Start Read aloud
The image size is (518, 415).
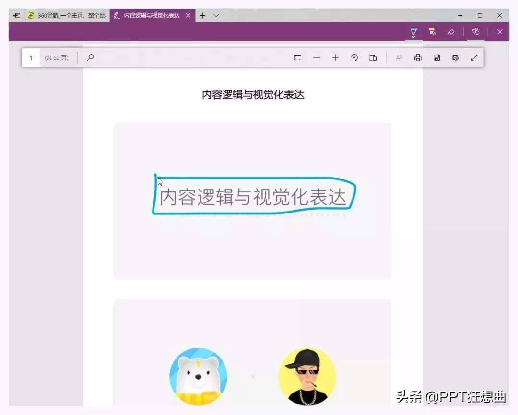click(399, 58)
